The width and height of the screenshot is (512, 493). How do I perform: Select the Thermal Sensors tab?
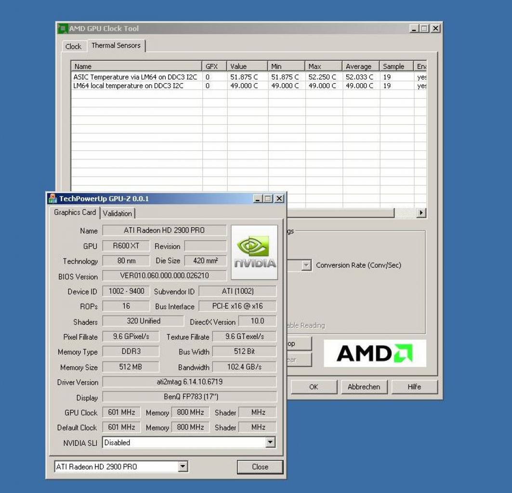[x=116, y=45]
